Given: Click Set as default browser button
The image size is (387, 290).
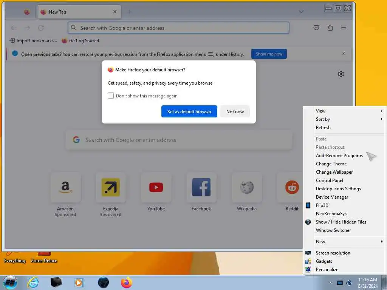Looking at the screenshot, I should pos(189,111).
